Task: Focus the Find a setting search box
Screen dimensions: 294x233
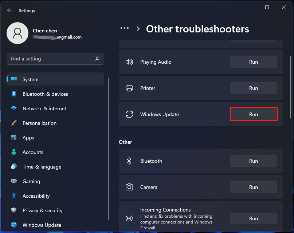Action: click(x=55, y=59)
